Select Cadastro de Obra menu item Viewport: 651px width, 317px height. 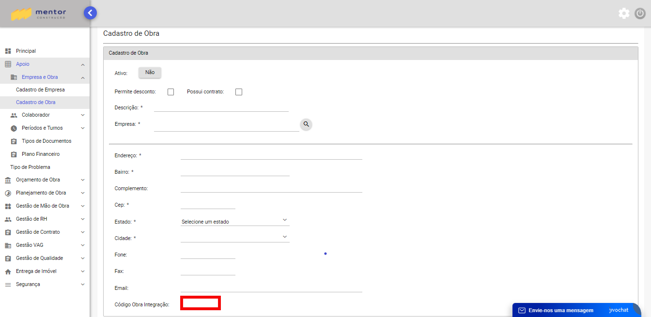(36, 102)
